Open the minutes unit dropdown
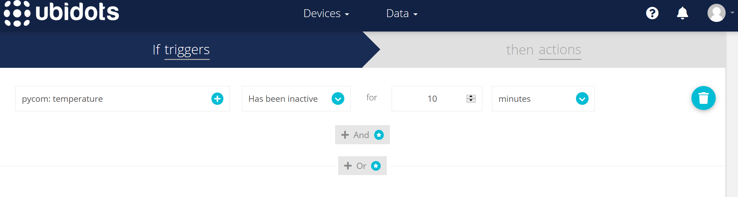Screen dimensions: 738x197 543,99
